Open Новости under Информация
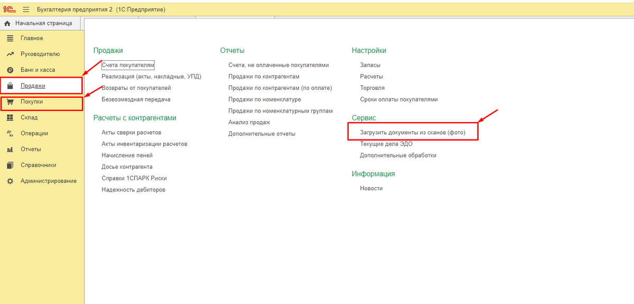Viewport: 634px width, 304px height. 371,188
